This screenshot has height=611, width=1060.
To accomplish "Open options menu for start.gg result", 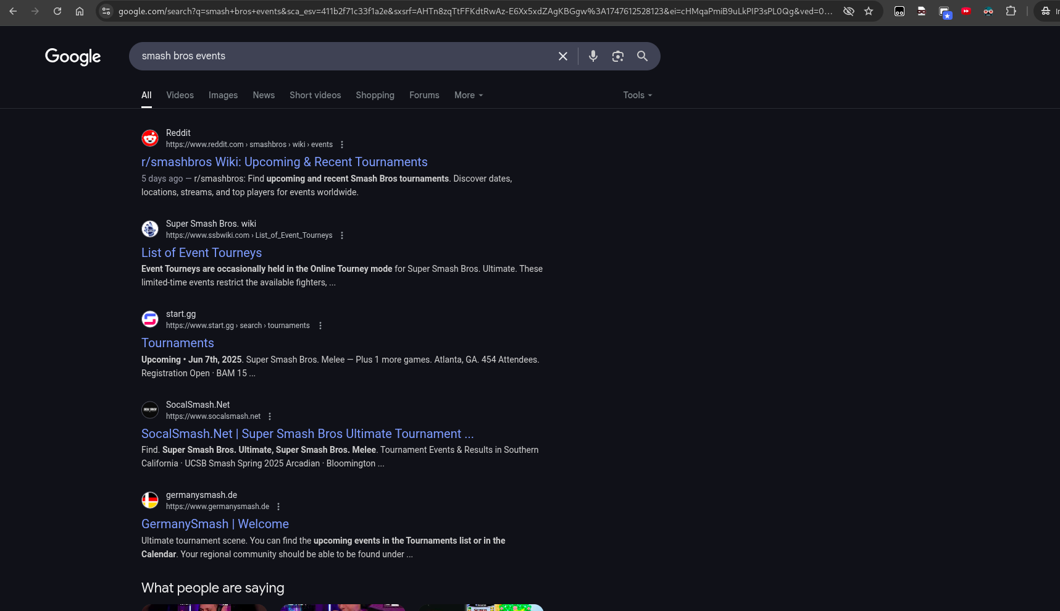I will (x=320, y=326).
